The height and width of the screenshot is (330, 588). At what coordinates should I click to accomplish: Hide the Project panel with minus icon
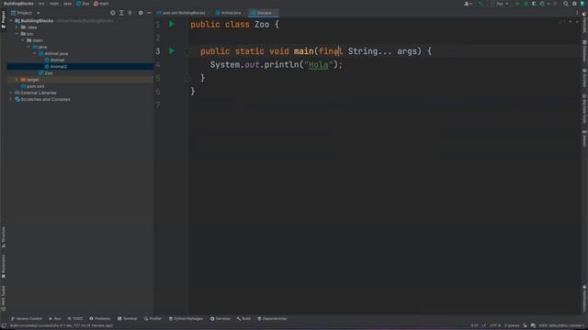pyautogui.click(x=149, y=13)
